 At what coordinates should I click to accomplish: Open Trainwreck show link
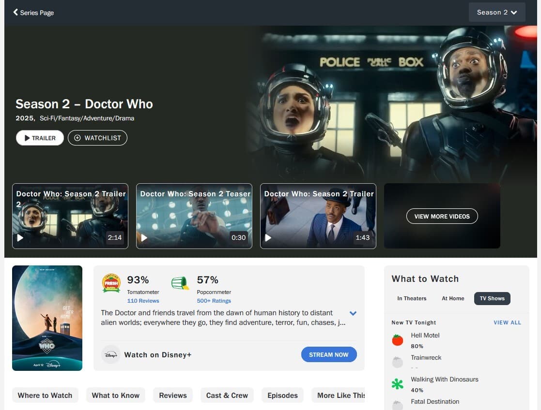[x=426, y=358]
